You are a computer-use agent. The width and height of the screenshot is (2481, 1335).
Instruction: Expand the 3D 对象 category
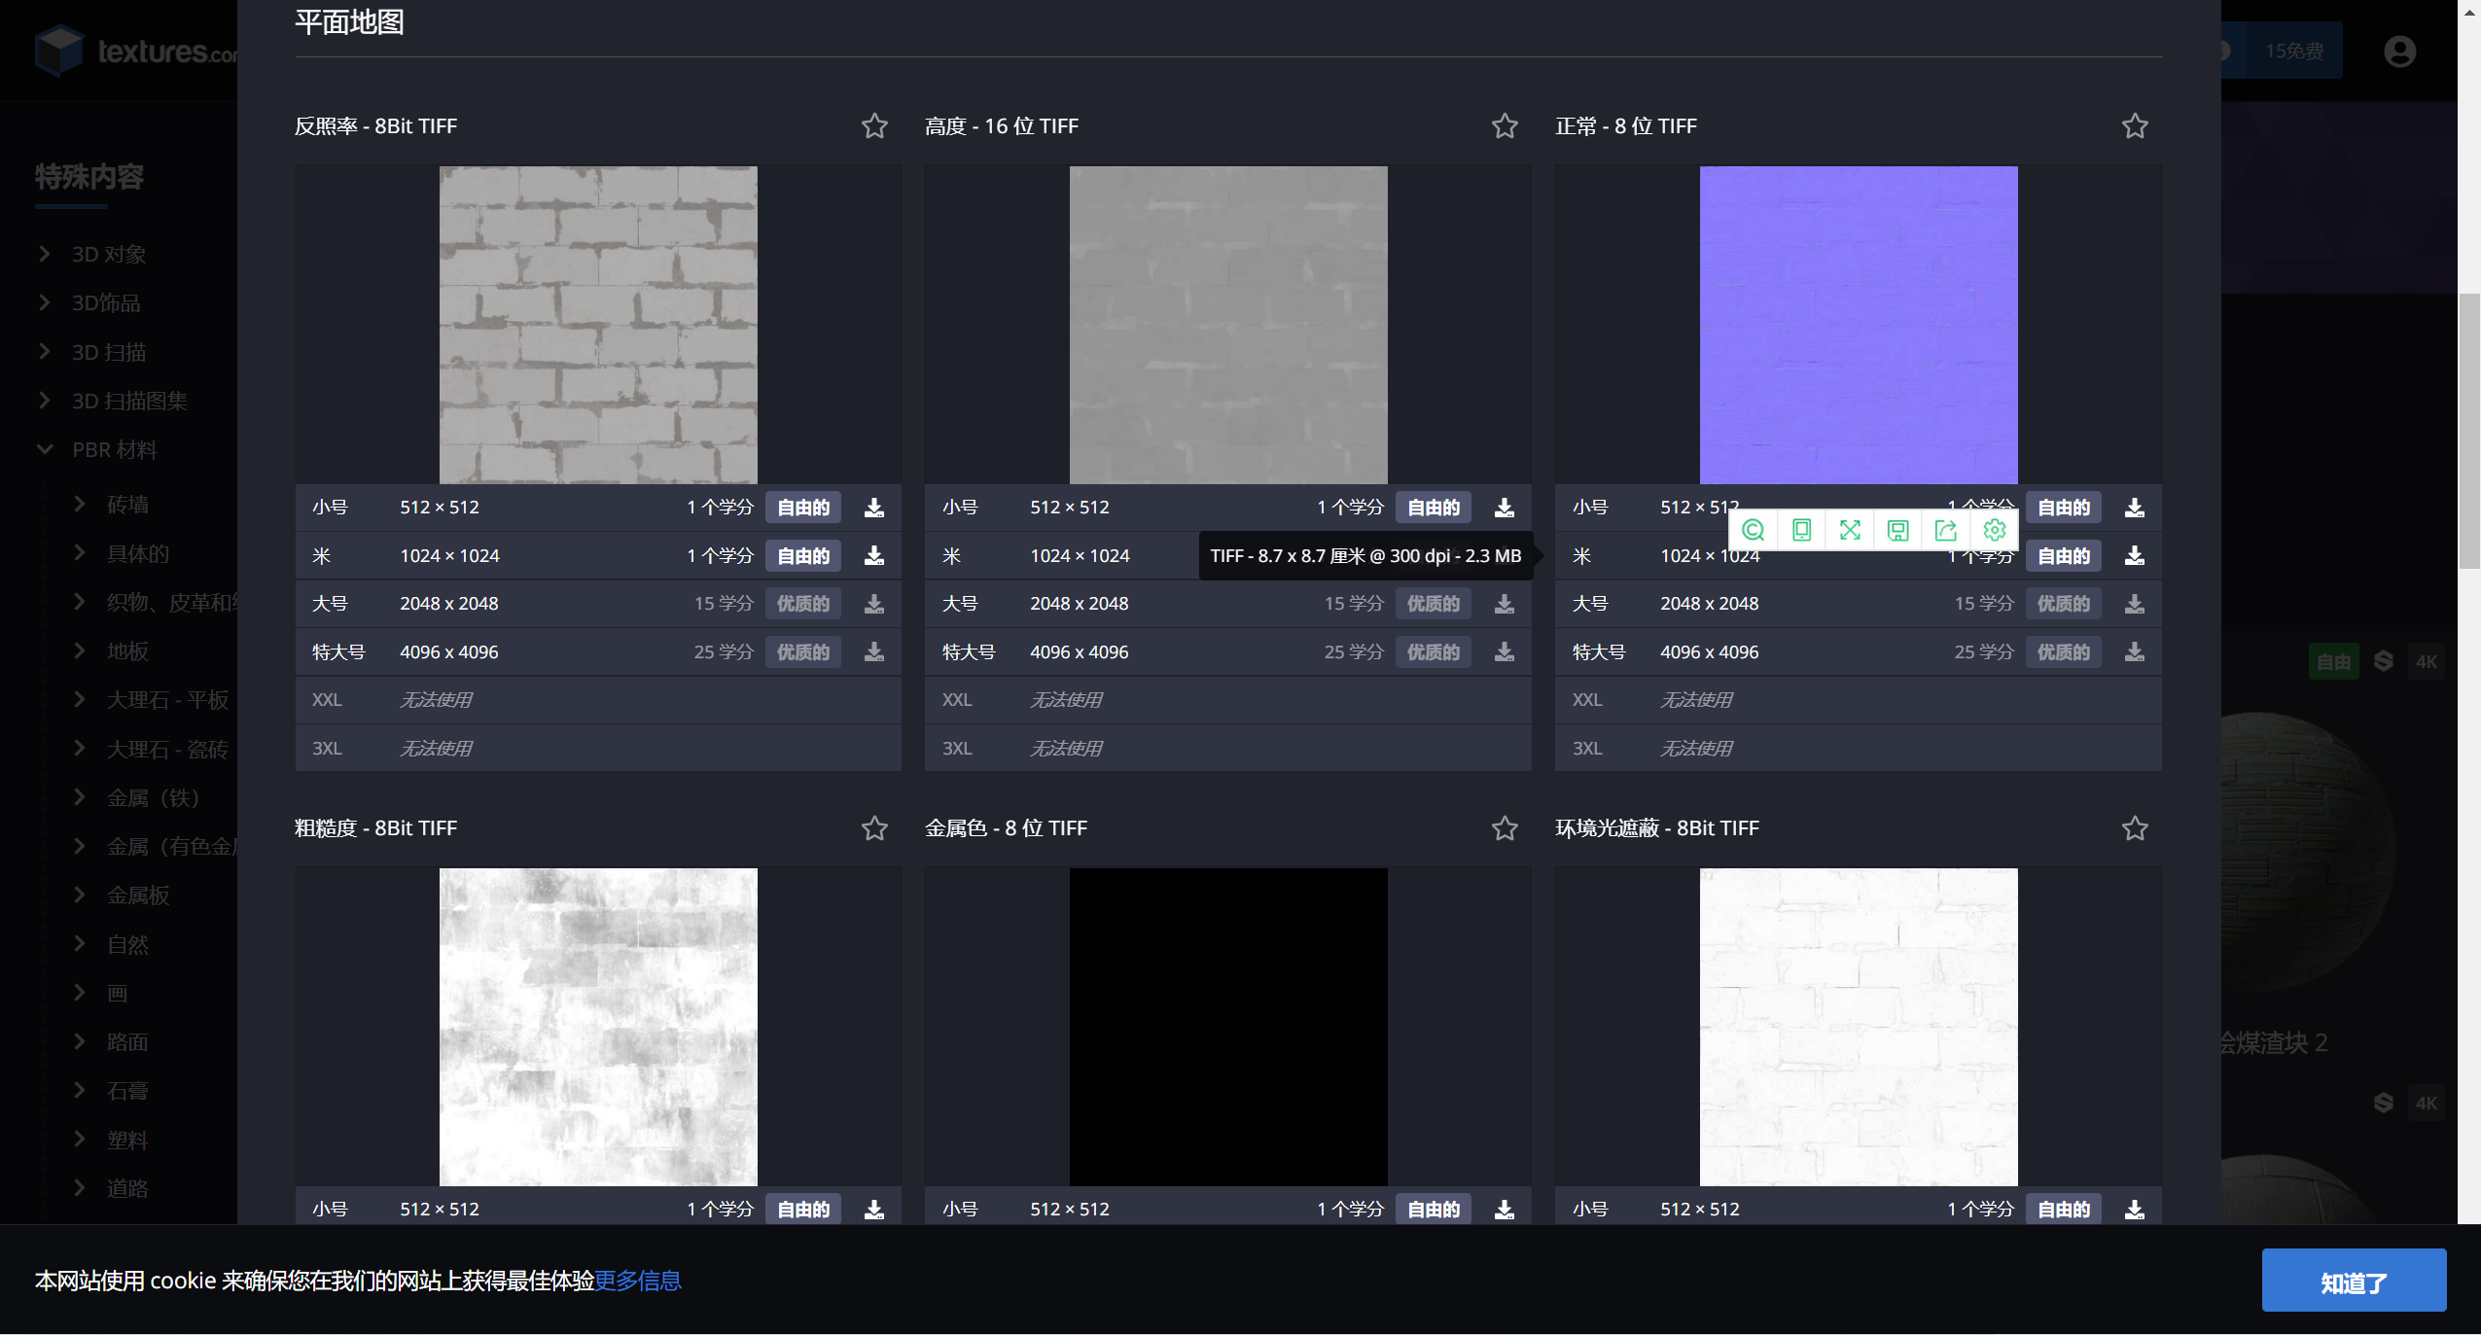pyautogui.click(x=45, y=254)
